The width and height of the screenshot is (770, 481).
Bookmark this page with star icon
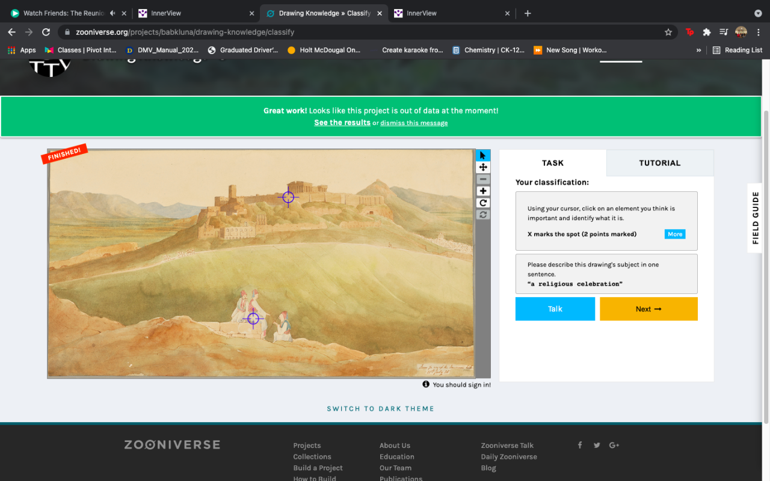tap(668, 32)
